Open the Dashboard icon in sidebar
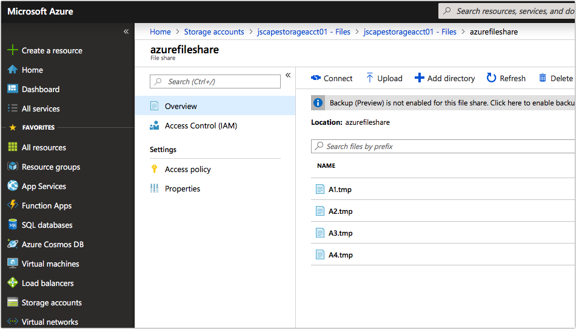The image size is (576, 329). [13, 89]
